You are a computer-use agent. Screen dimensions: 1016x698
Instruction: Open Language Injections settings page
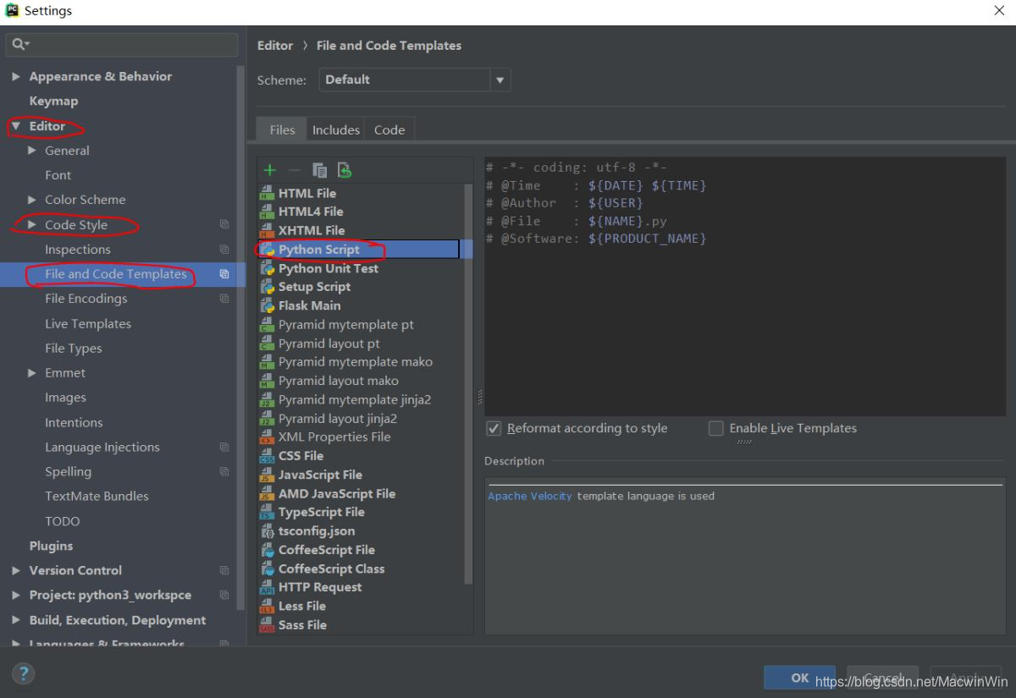click(102, 448)
